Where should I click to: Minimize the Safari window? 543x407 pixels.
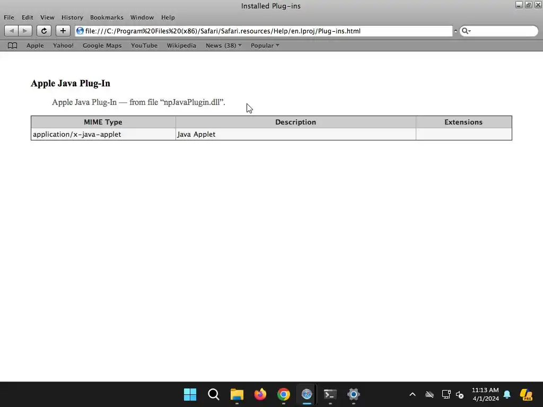519,5
